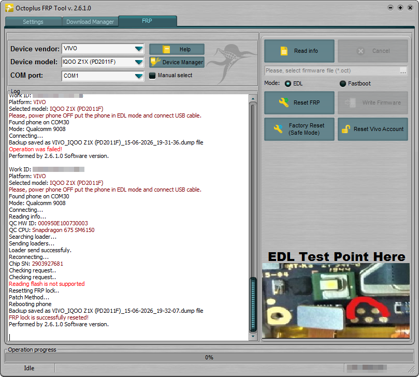The image size is (419, 377).
Task: Click the Read info document icon
Action: pyautogui.click(x=284, y=51)
